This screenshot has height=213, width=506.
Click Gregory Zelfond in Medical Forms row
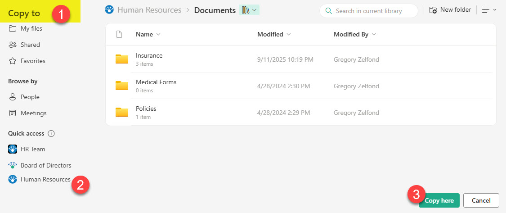[x=356, y=86]
